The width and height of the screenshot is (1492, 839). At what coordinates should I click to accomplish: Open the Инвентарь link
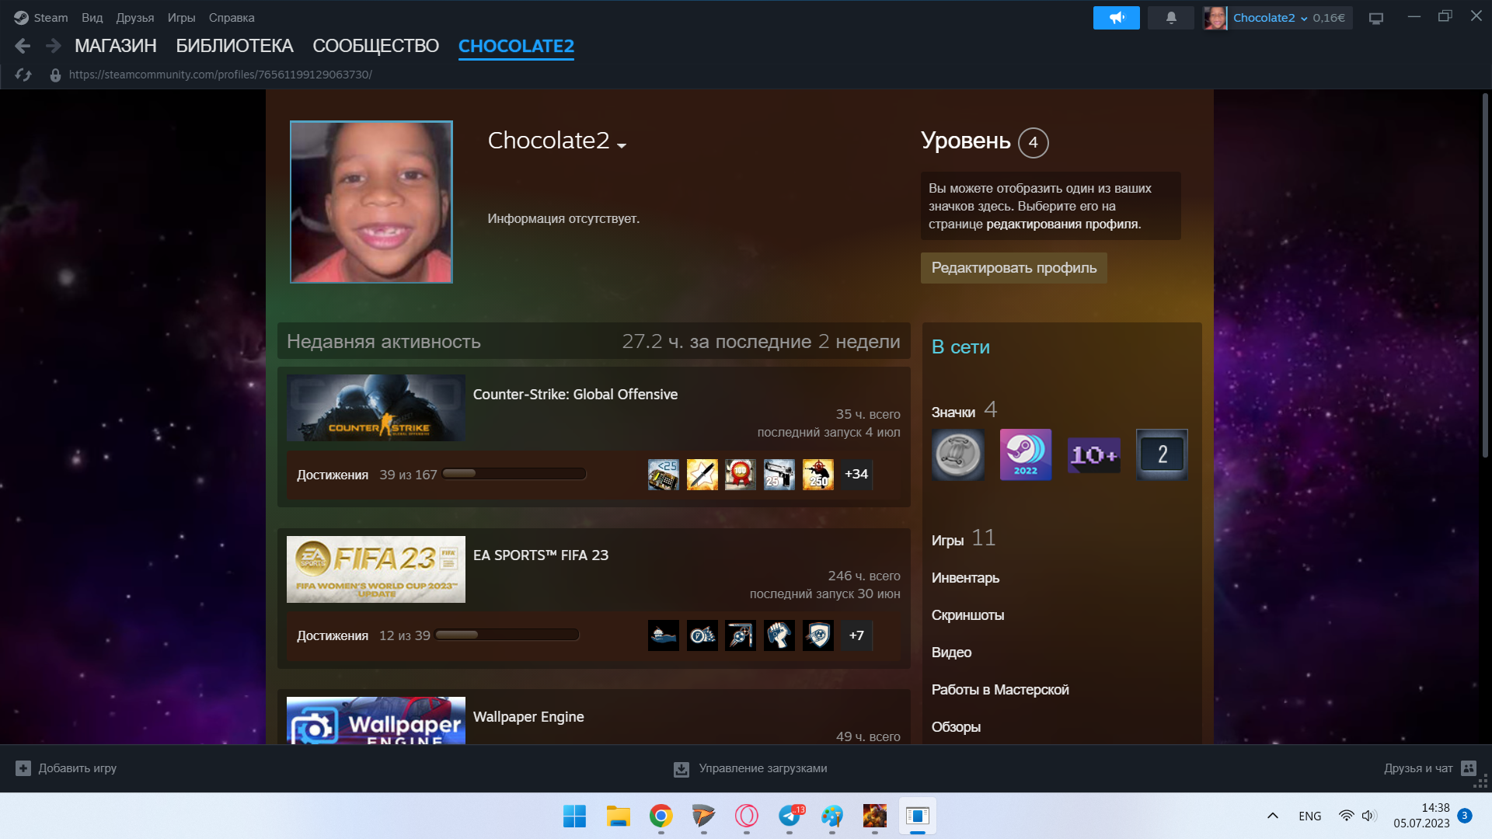click(966, 578)
